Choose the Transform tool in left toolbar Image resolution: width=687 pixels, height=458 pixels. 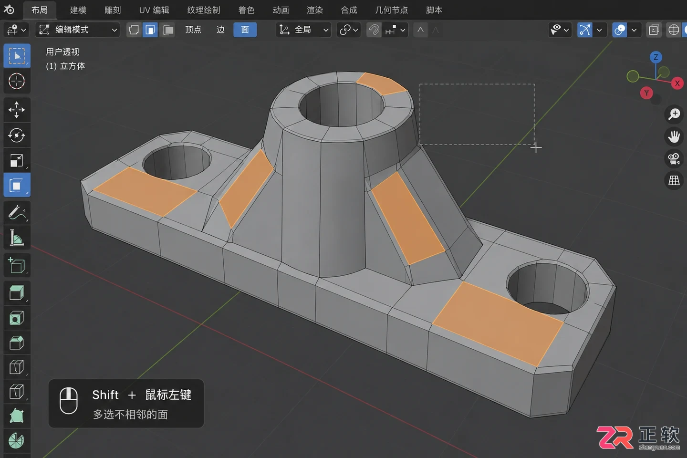pos(17,186)
